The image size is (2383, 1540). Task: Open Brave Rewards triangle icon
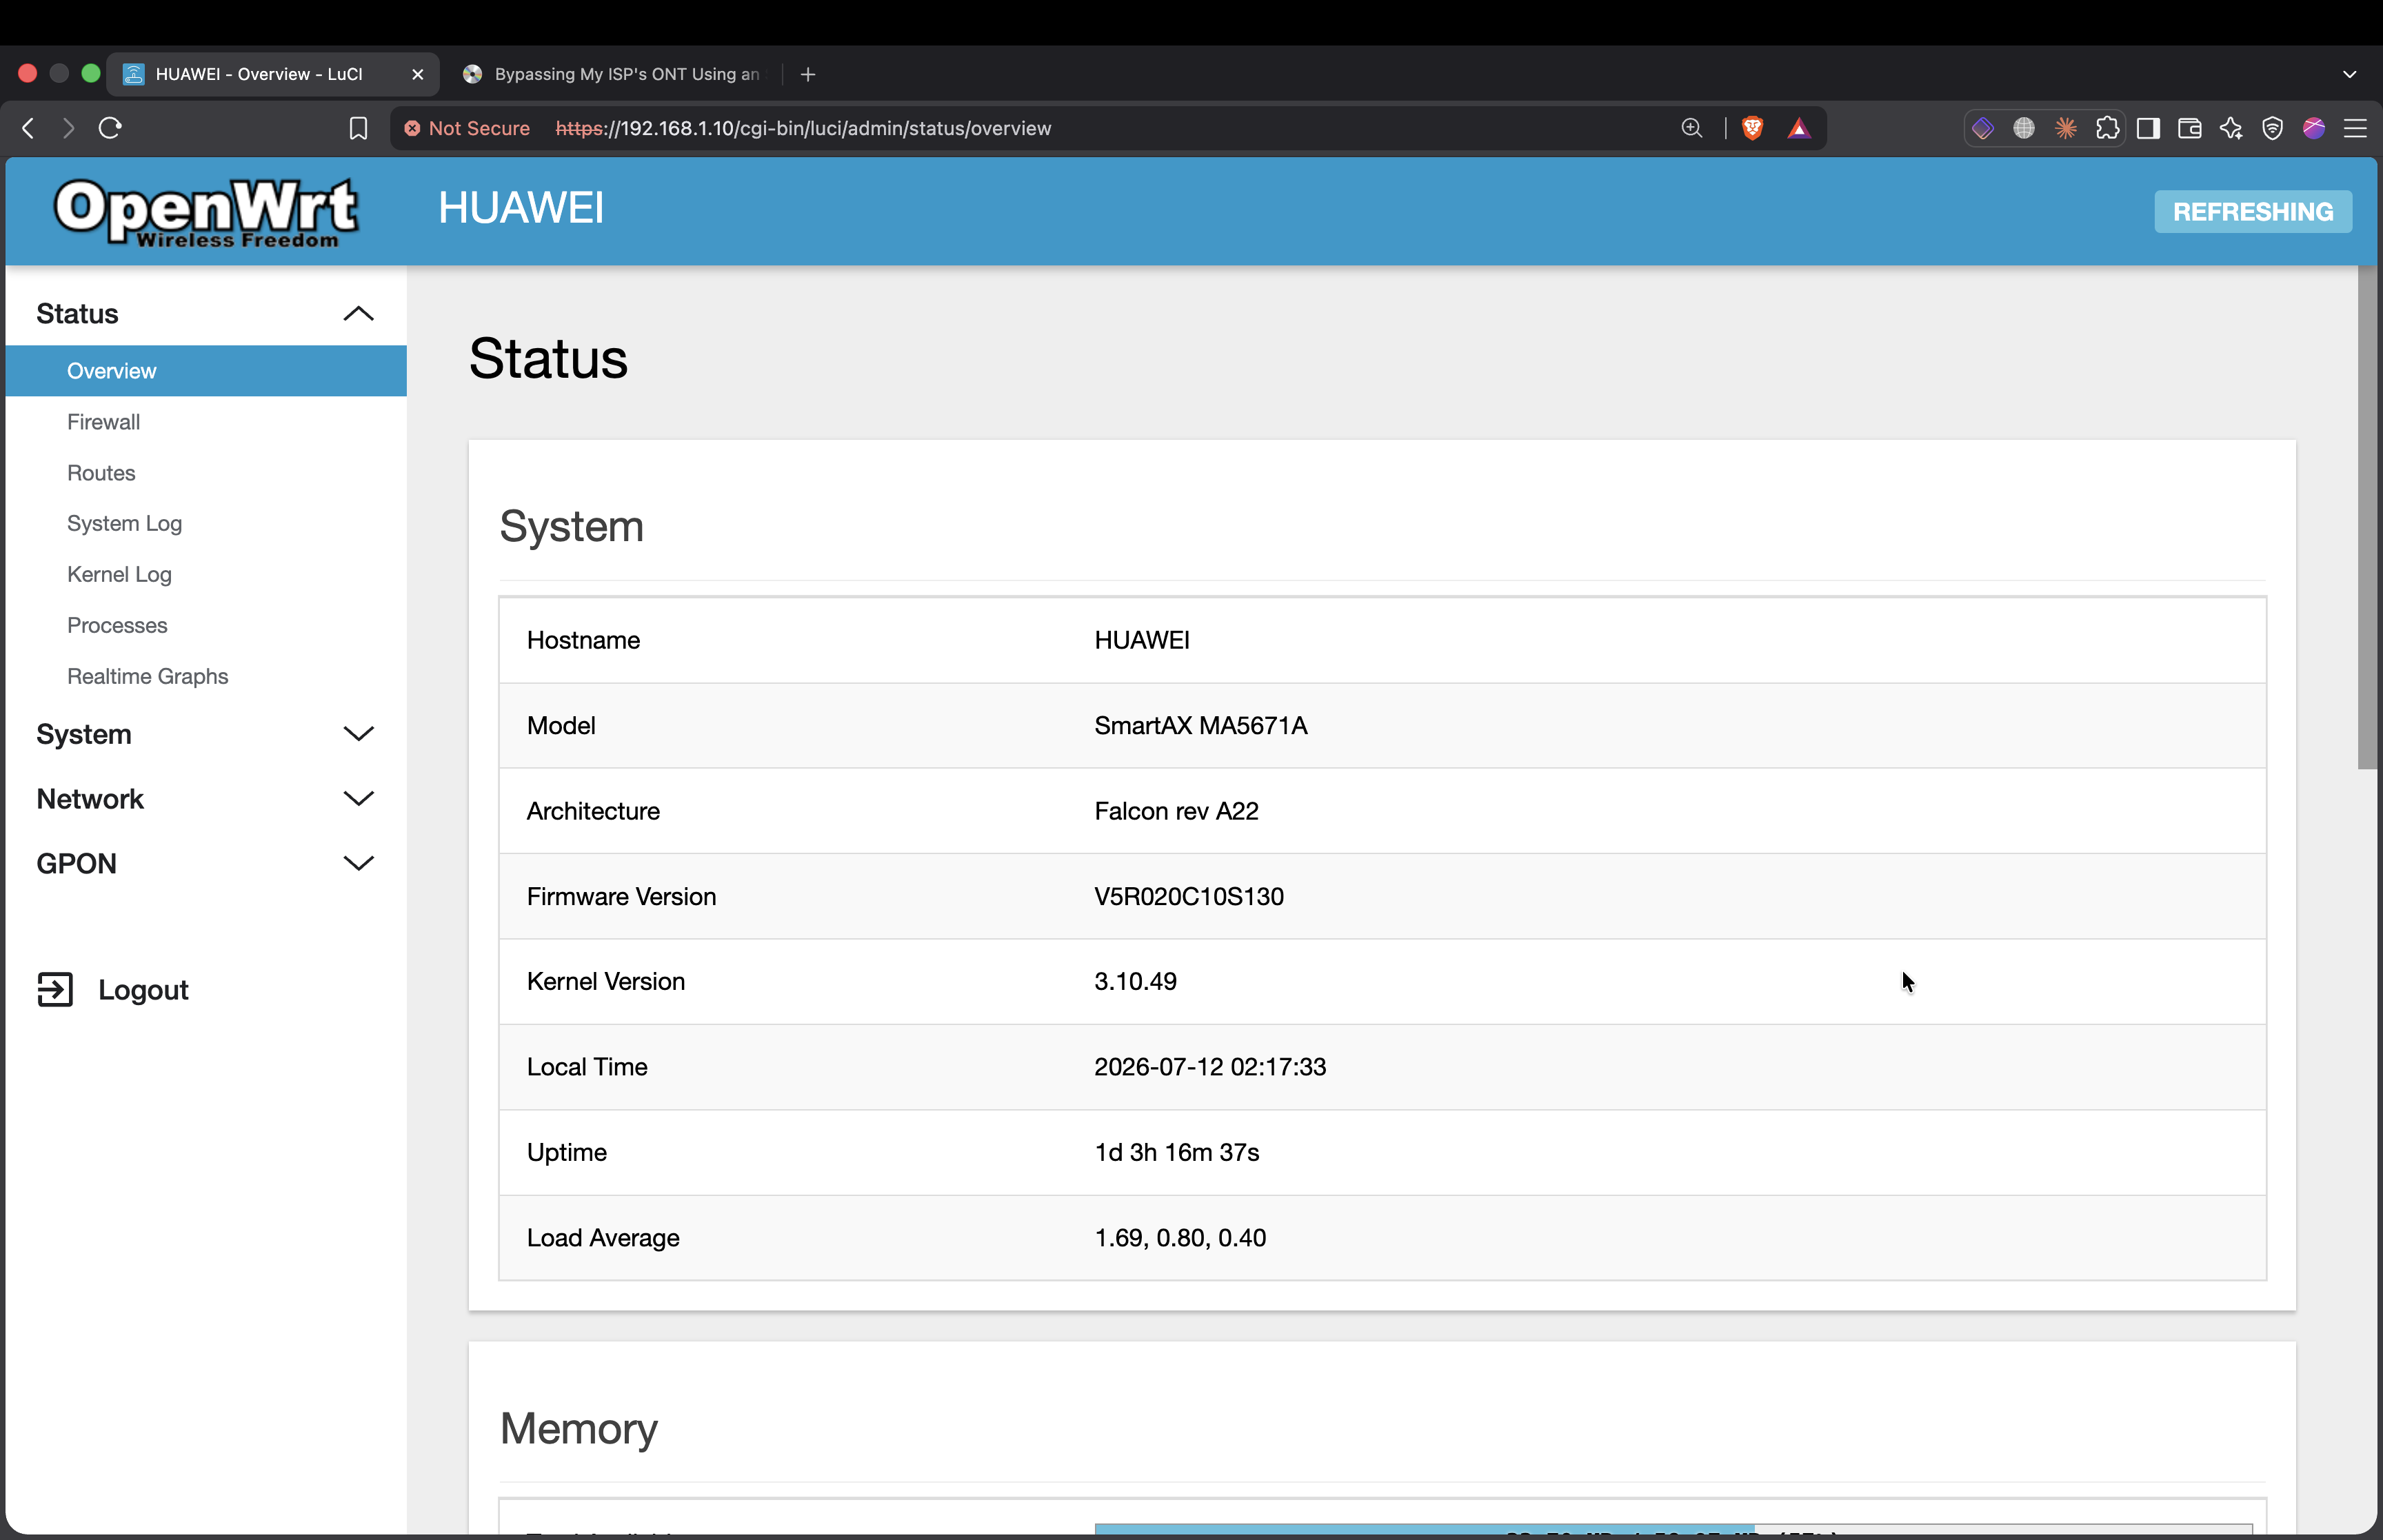pyautogui.click(x=1799, y=128)
